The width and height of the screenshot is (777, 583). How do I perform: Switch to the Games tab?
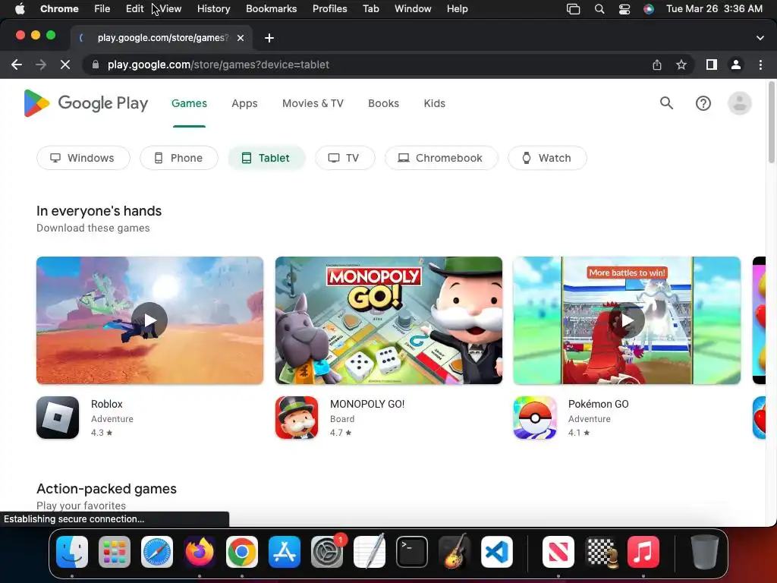189,103
